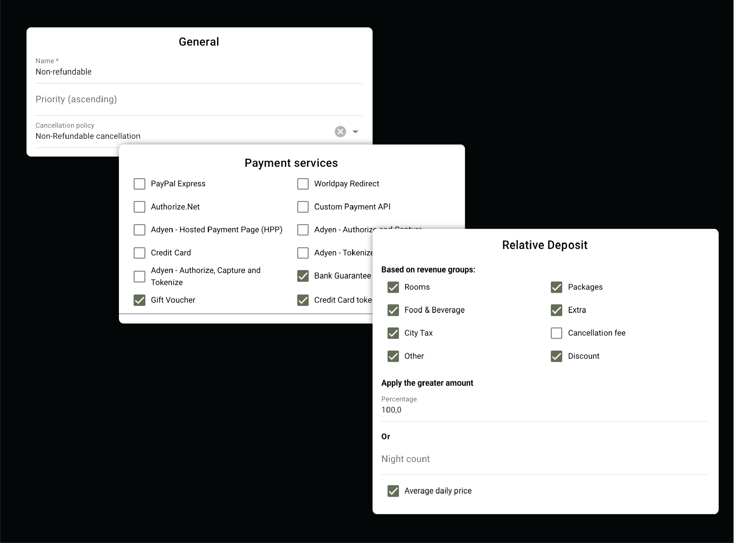
Task: Check the Authorize.Net payment option
Action: point(139,207)
